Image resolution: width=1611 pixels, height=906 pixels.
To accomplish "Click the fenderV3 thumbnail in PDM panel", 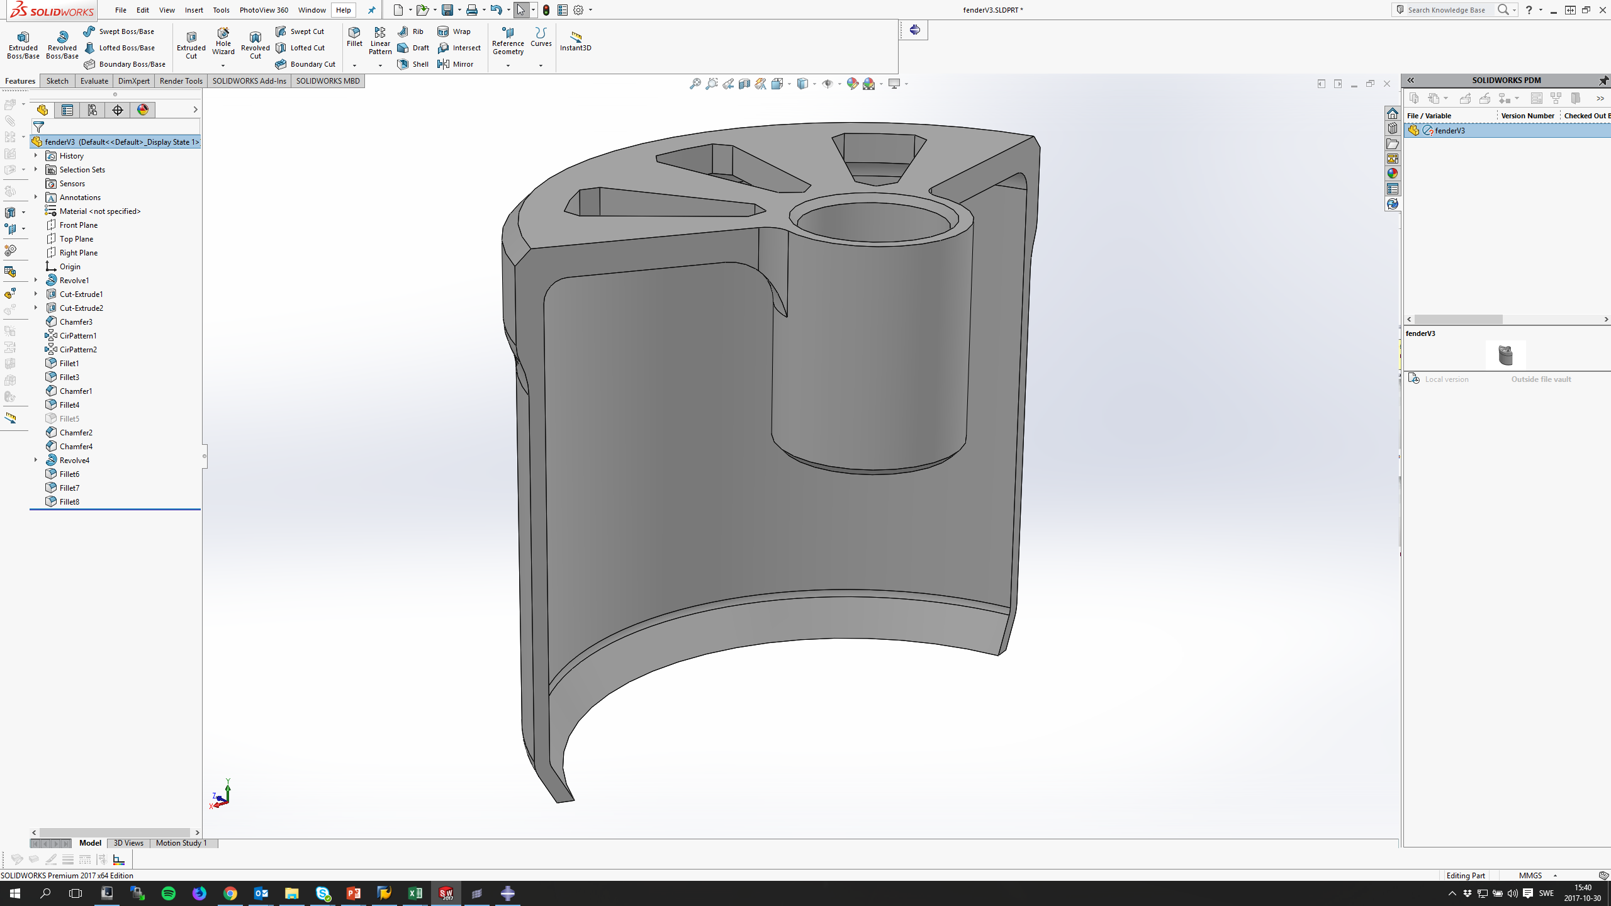I will click(x=1506, y=355).
